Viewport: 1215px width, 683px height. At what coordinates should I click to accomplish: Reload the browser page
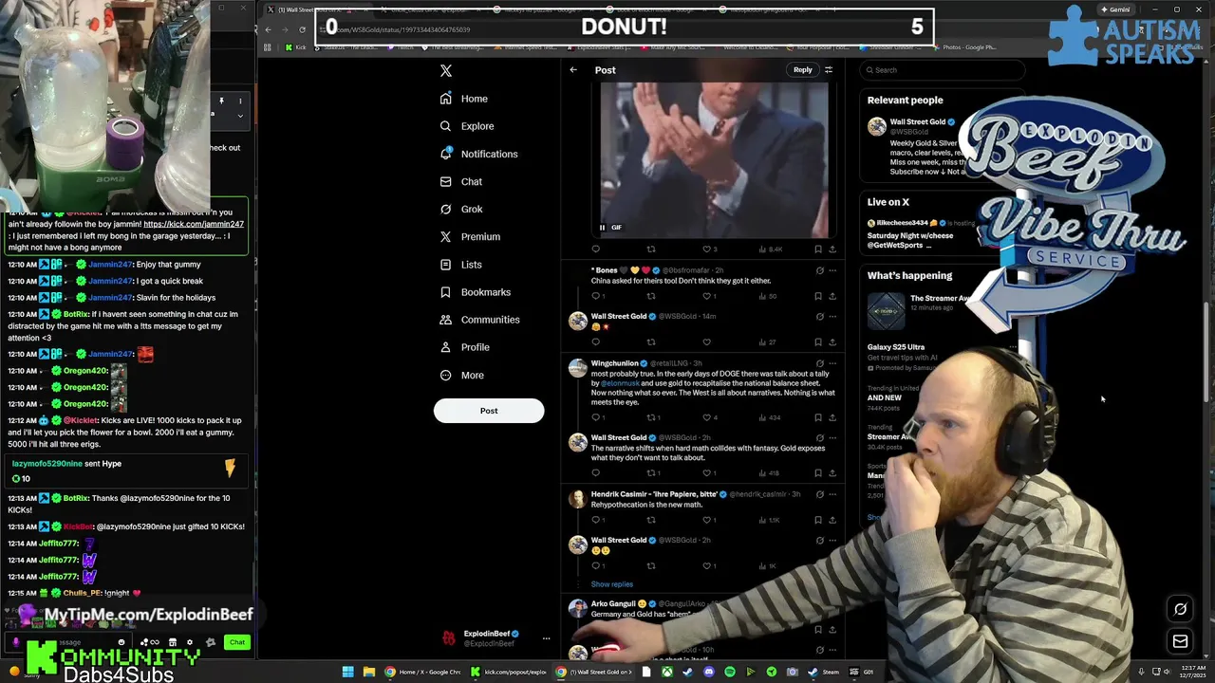(x=302, y=29)
